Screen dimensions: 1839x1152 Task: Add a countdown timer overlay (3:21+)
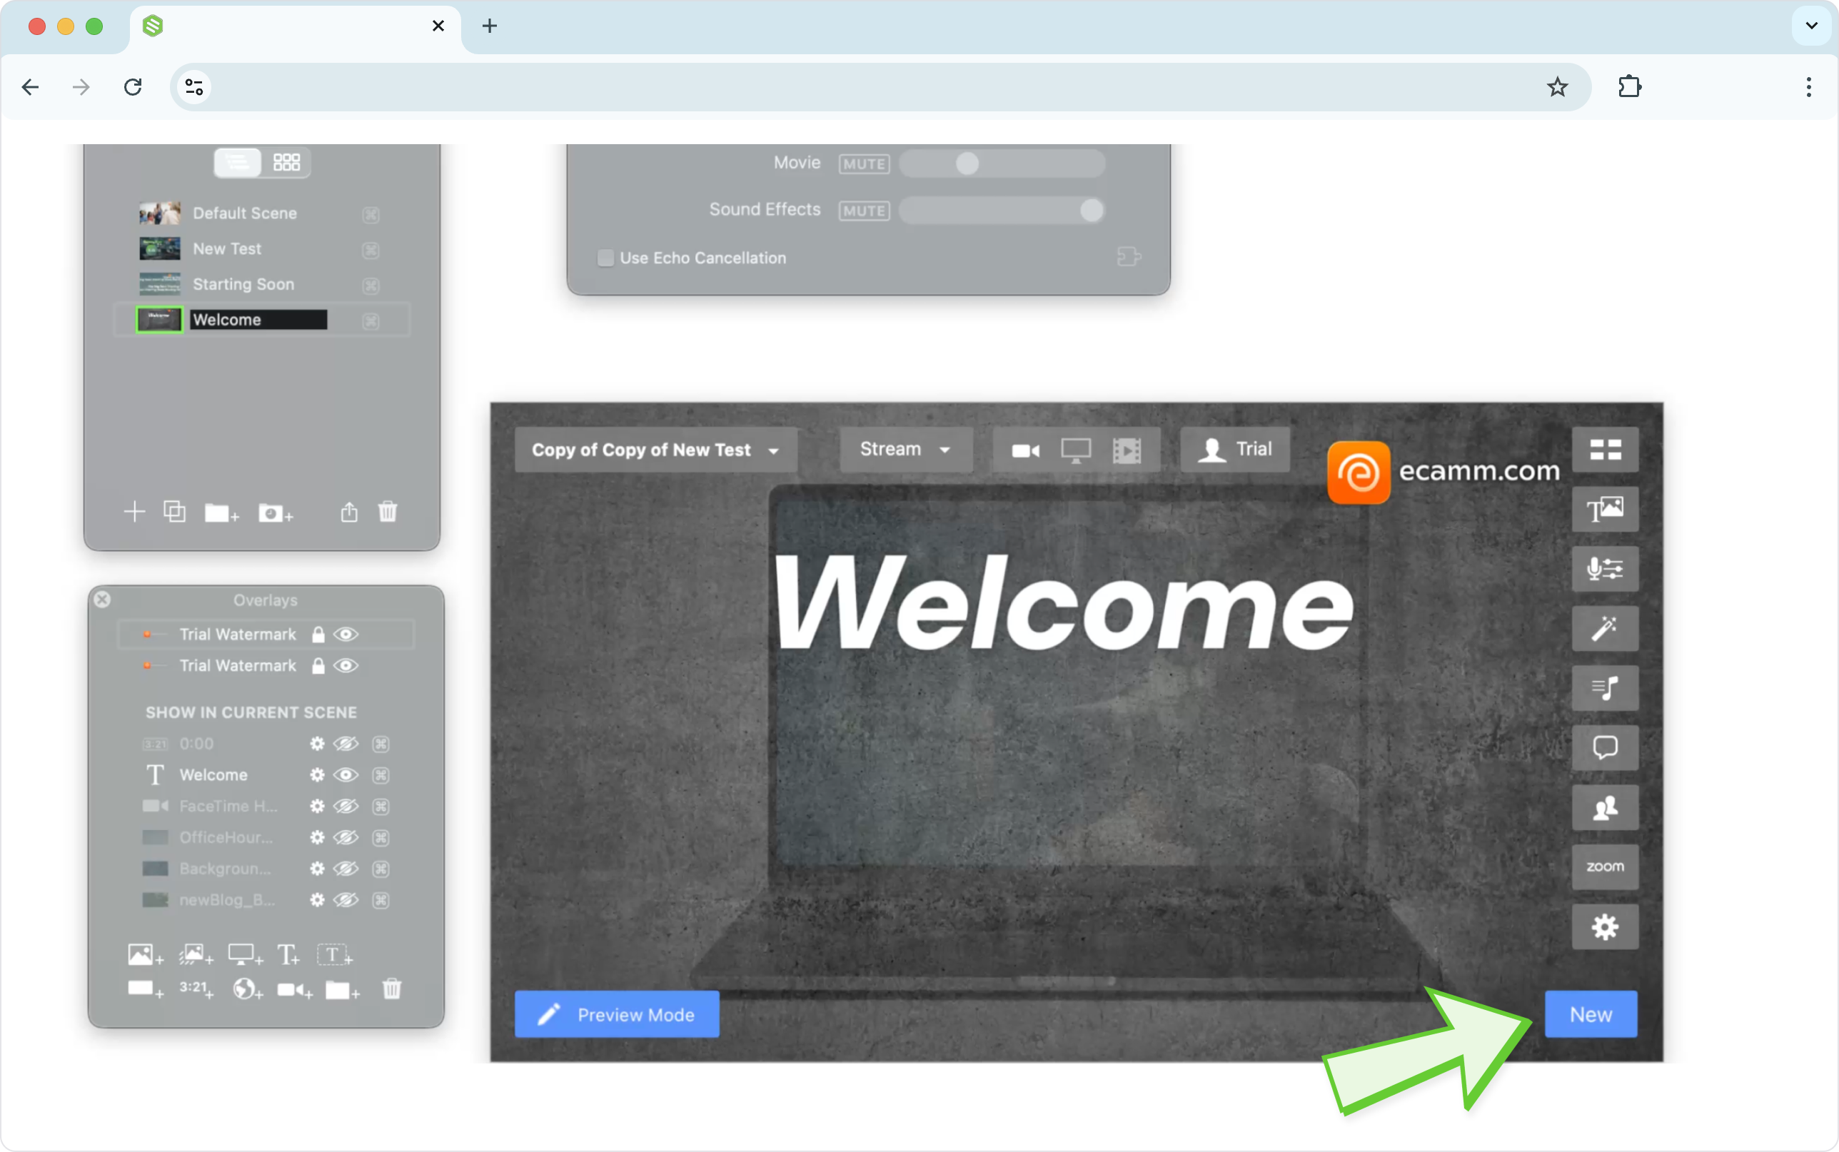(x=196, y=989)
